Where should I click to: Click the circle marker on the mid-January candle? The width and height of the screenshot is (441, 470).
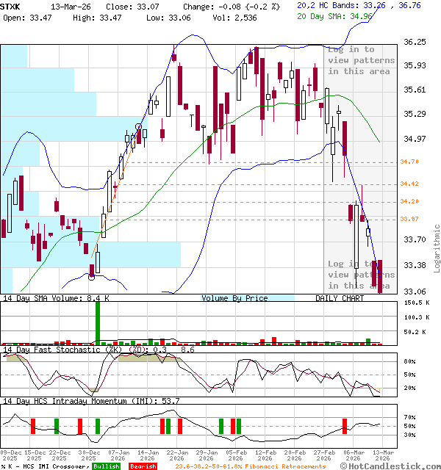(139, 127)
